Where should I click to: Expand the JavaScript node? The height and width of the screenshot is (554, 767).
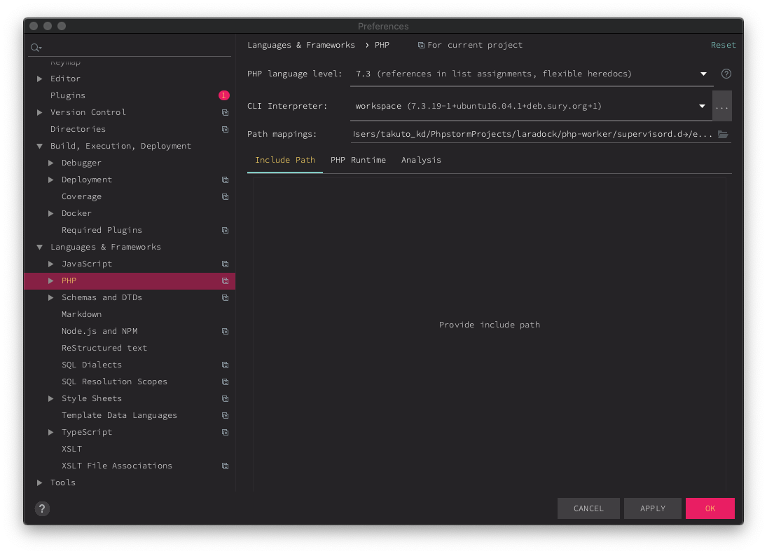coord(51,264)
